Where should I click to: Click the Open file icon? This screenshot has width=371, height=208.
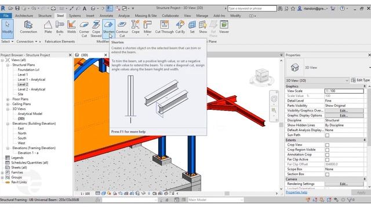point(10,8)
